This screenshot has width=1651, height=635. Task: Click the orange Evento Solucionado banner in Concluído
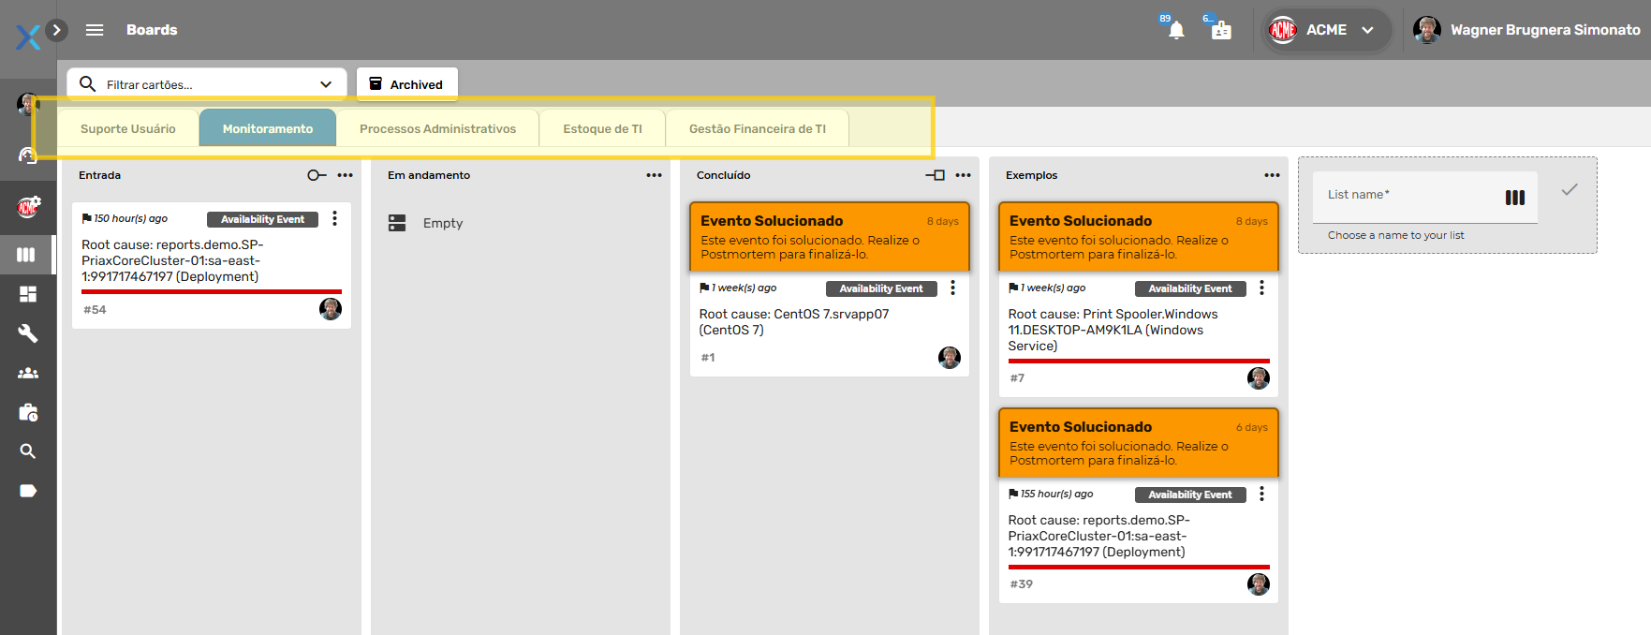[829, 237]
